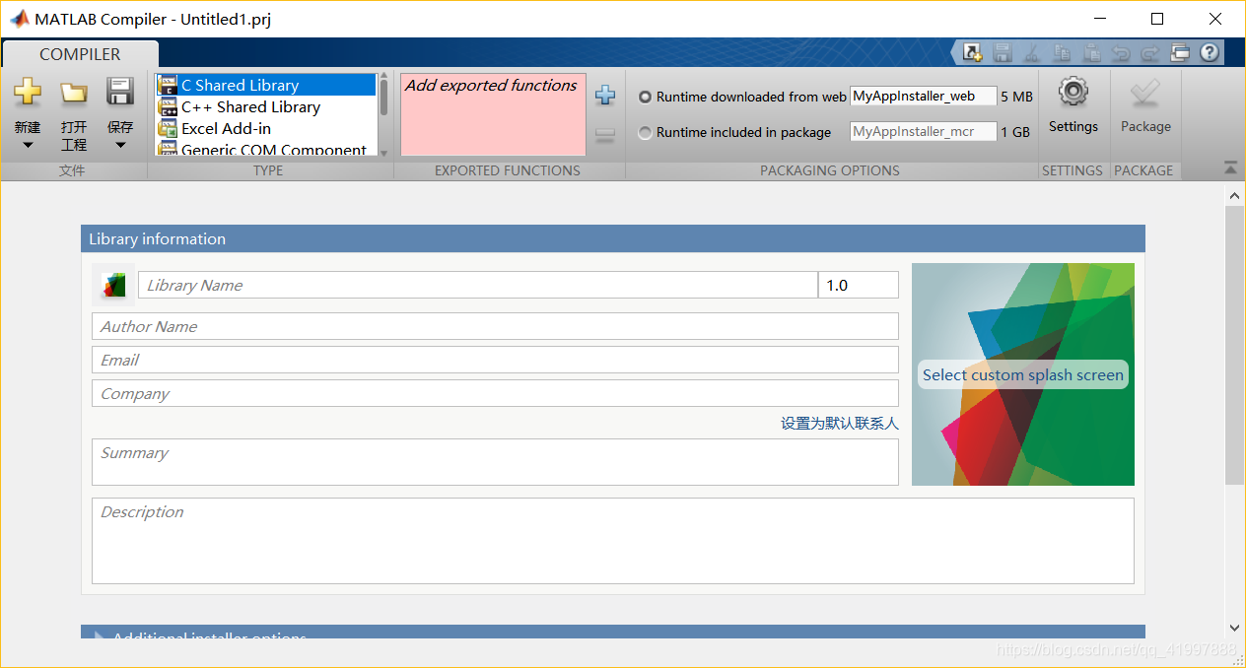The image size is (1246, 668).
Task: Switch to the COMPILER tab
Action: [x=80, y=54]
